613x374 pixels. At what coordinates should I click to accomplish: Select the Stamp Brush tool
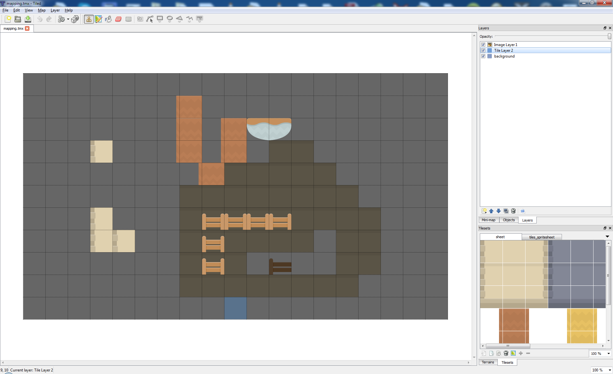click(89, 19)
